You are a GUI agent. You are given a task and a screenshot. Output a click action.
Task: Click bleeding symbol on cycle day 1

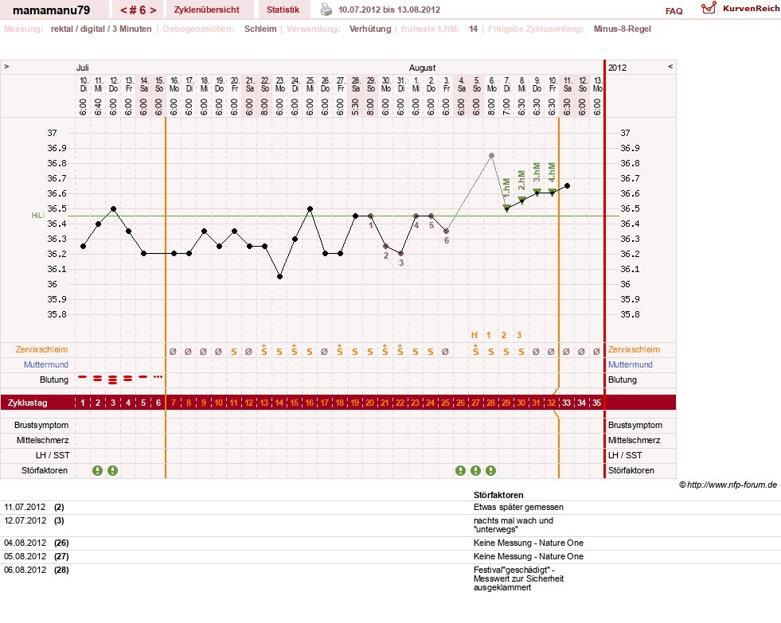[x=83, y=377]
